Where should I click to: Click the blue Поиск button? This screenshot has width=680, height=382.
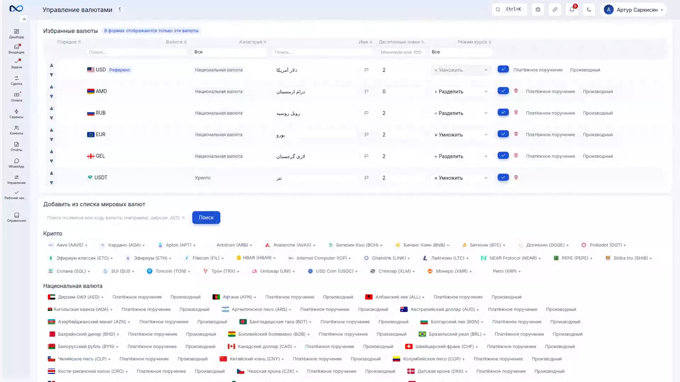(x=206, y=217)
